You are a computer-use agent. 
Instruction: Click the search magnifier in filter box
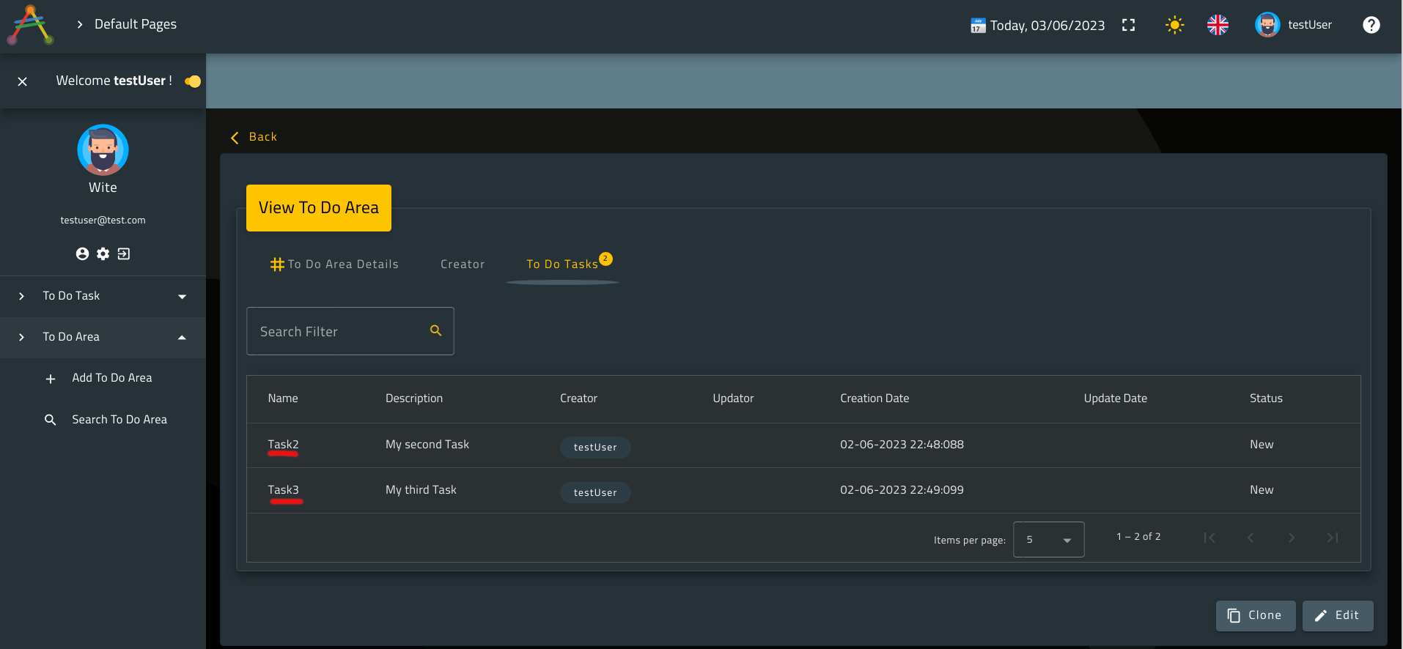[x=435, y=331]
